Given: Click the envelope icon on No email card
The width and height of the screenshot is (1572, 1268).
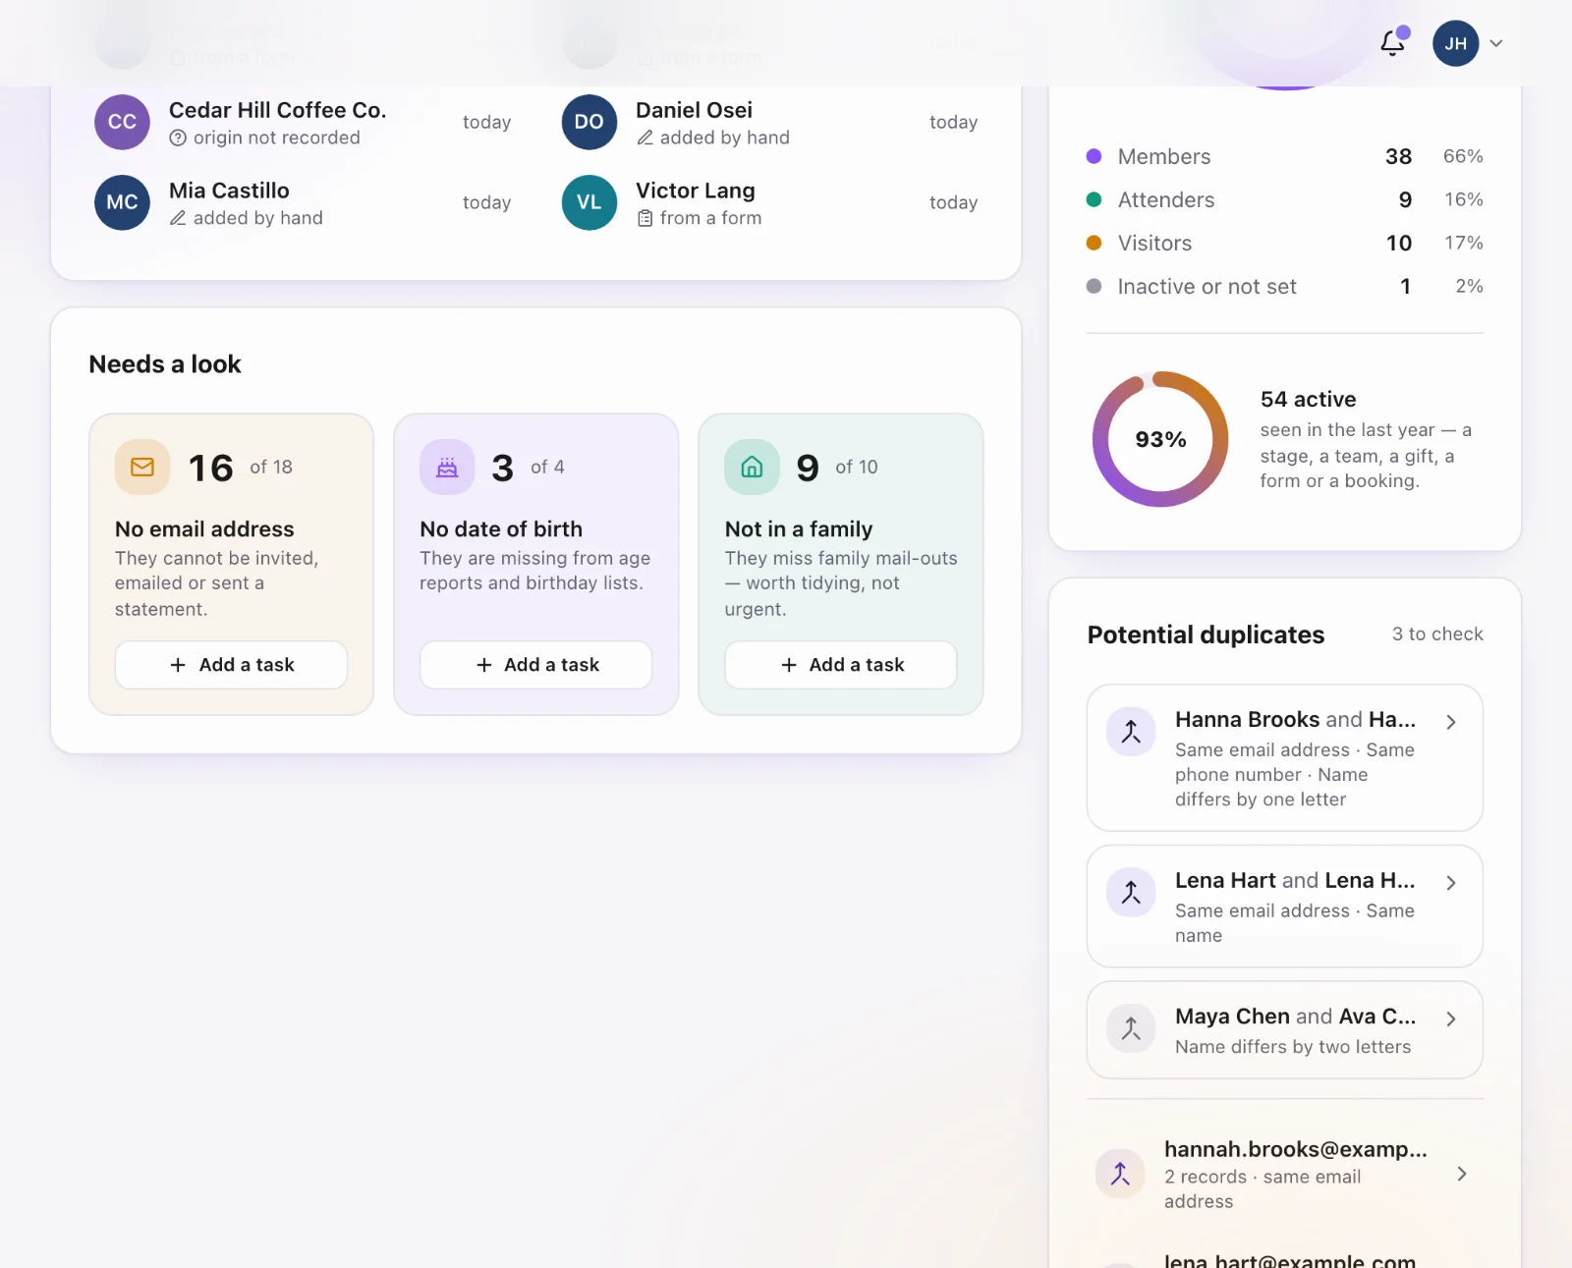Looking at the screenshot, I should coord(142,467).
